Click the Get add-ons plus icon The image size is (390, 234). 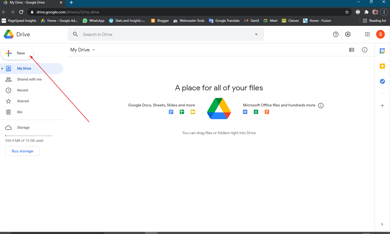[382, 106]
